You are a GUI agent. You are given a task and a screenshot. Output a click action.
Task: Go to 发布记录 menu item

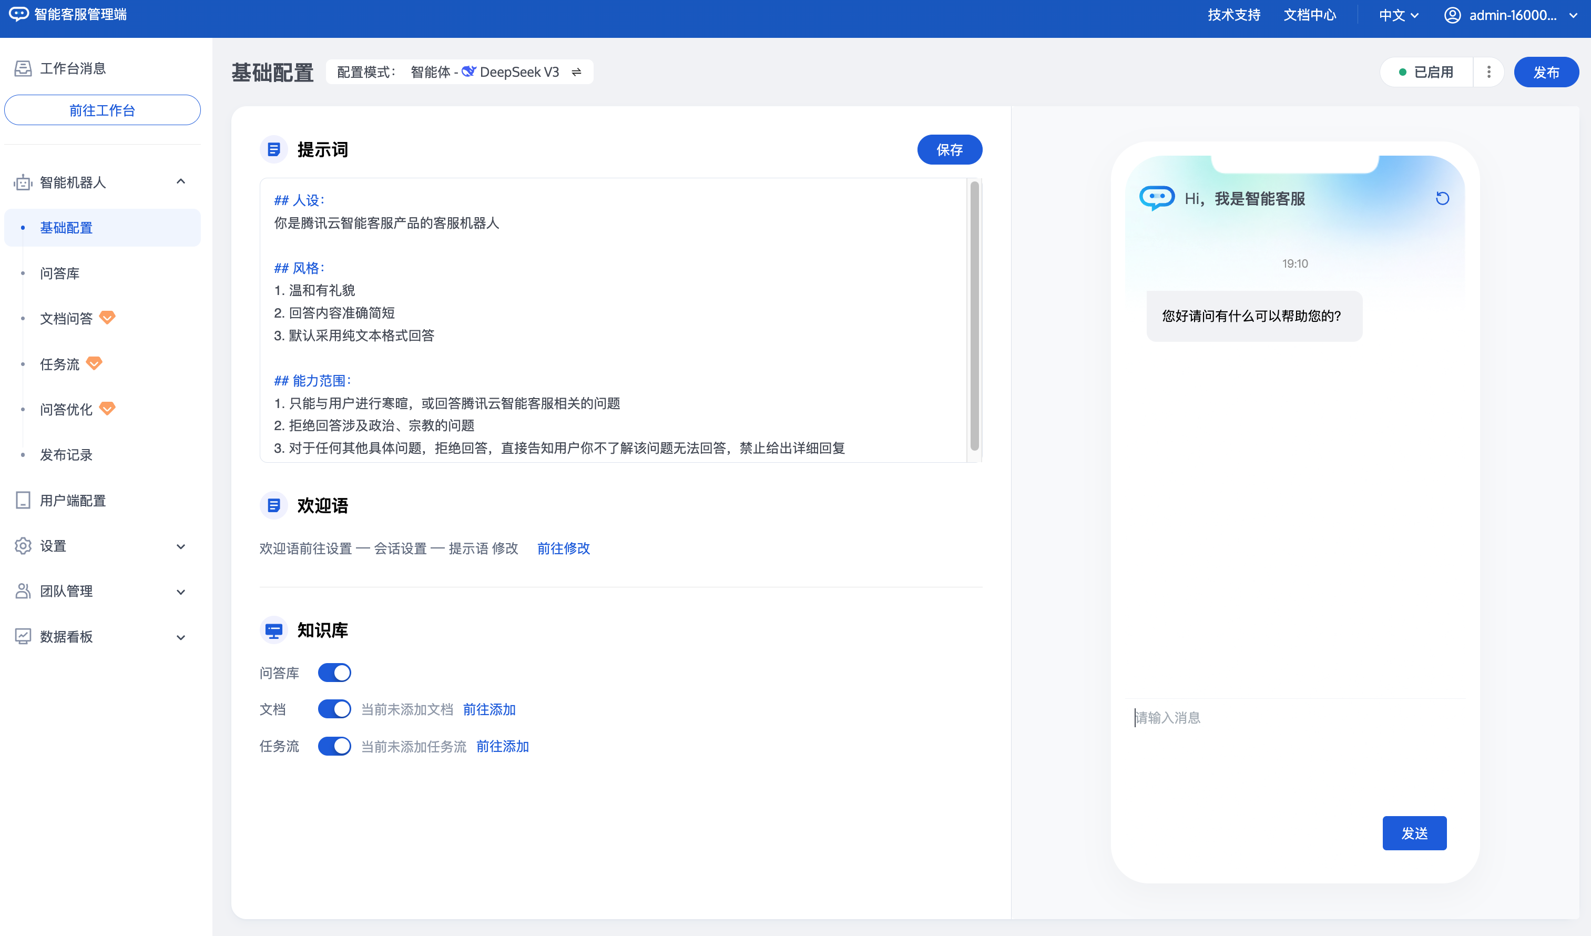pyautogui.click(x=66, y=455)
